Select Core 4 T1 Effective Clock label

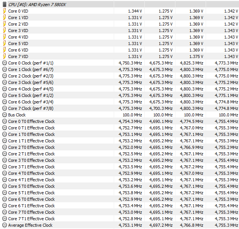pyautogui.click(x=31, y=180)
